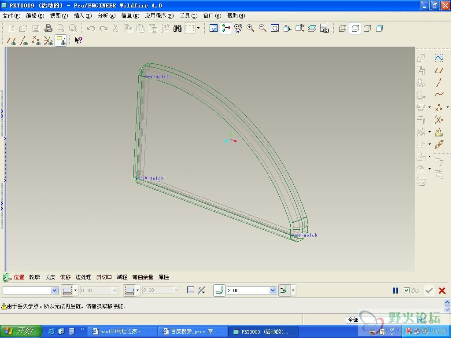Screen dimensions: 451x338
Task: Open the 弯曲余量 dashboard tab
Action: coord(143,277)
